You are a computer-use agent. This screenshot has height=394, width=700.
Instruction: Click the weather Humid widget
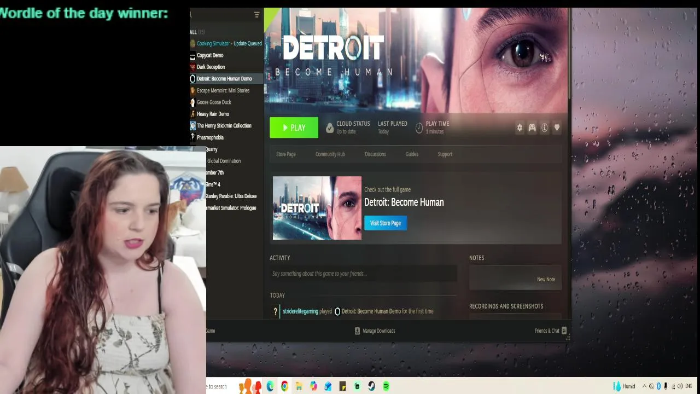tap(624, 386)
